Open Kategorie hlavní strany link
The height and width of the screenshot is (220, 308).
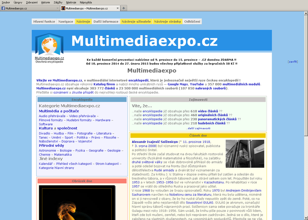(56, 168)
